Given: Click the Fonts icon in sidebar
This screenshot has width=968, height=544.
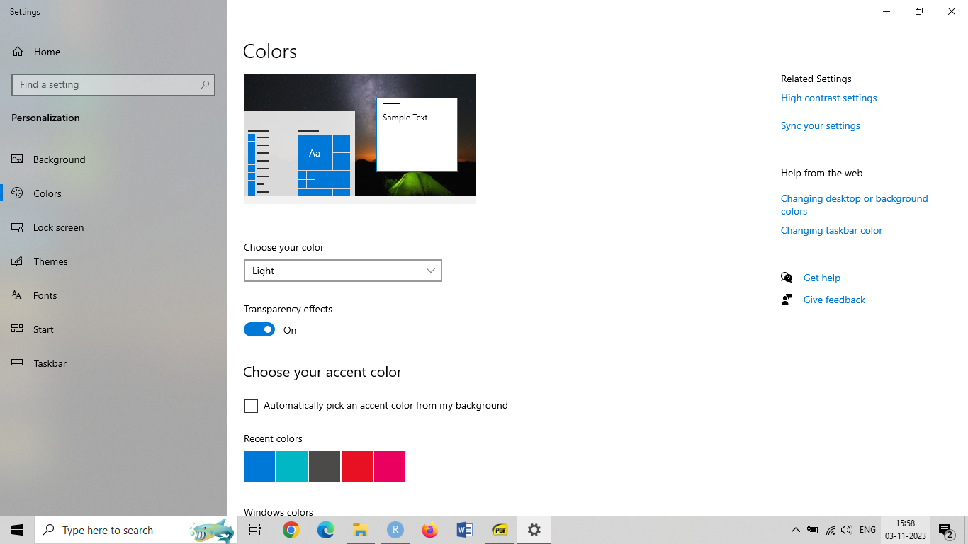Looking at the screenshot, I should [18, 295].
